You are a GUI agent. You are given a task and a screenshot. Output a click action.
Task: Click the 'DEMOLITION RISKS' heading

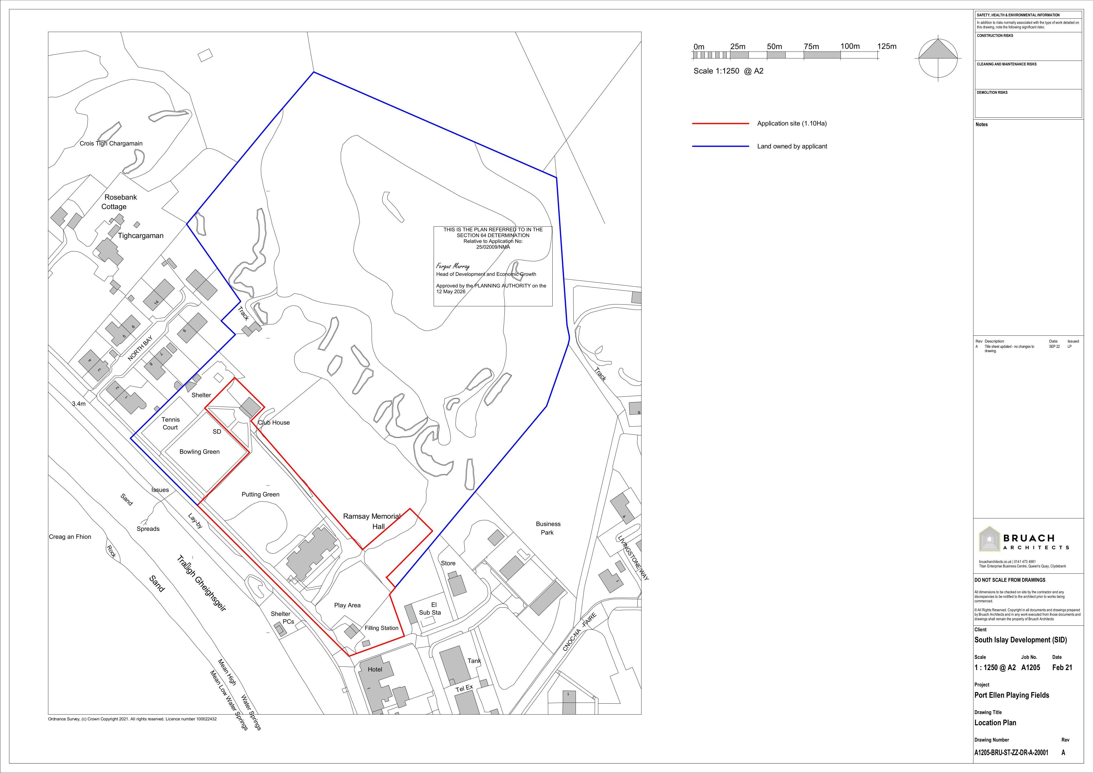tap(992, 93)
